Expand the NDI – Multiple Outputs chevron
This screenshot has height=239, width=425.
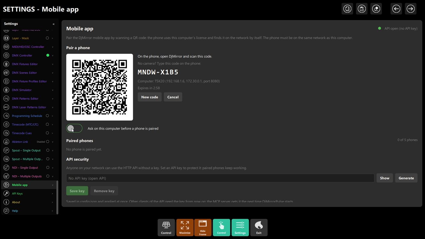[52, 176]
